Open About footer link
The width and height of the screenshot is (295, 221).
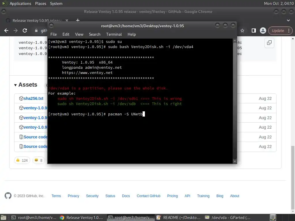pyautogui.click(x=235, y=196)
